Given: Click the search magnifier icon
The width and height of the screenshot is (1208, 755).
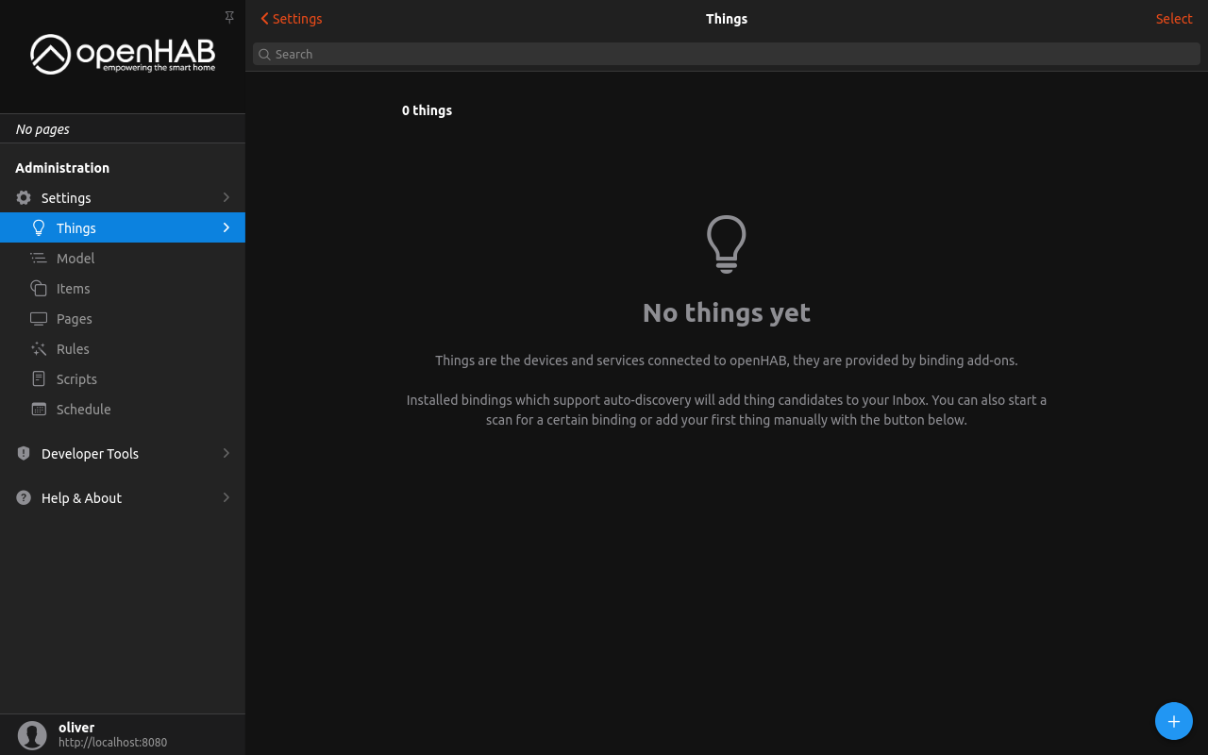Looking at the screenshot, I should (264, 54).
